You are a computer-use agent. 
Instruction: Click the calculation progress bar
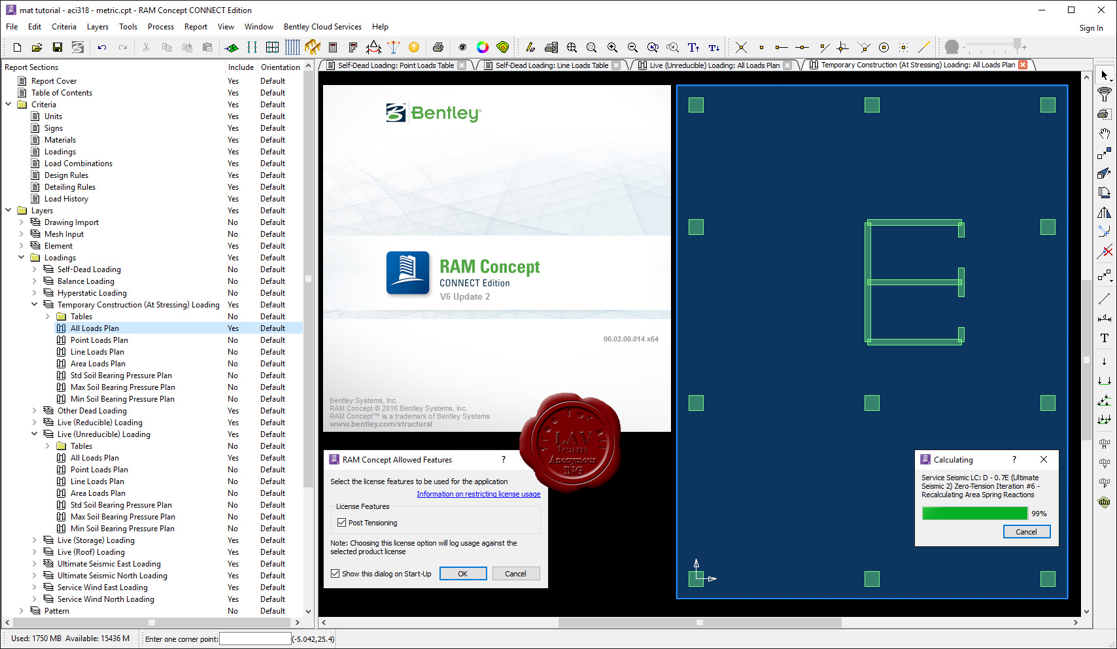tap(974, 514)
